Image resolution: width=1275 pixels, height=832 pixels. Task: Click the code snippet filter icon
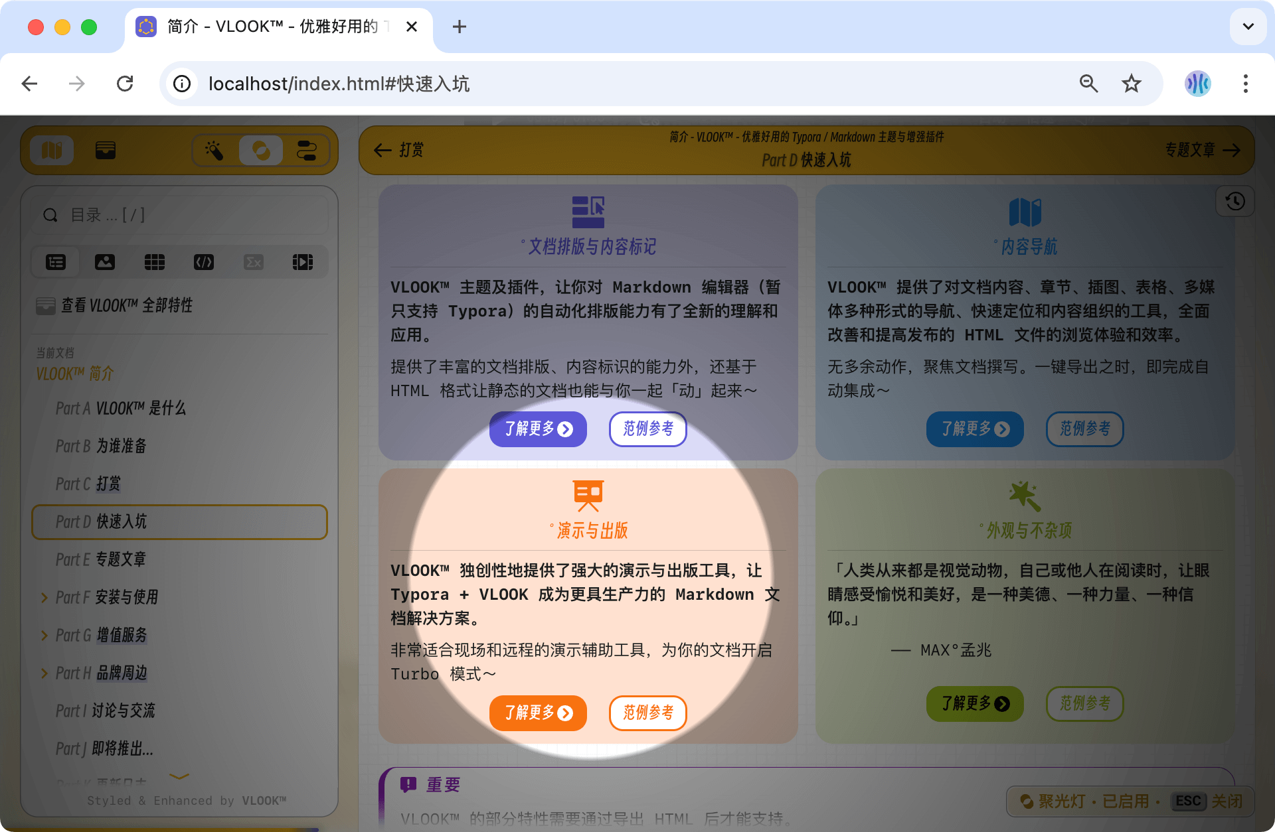pyautogui.click(x=203, y=261)
